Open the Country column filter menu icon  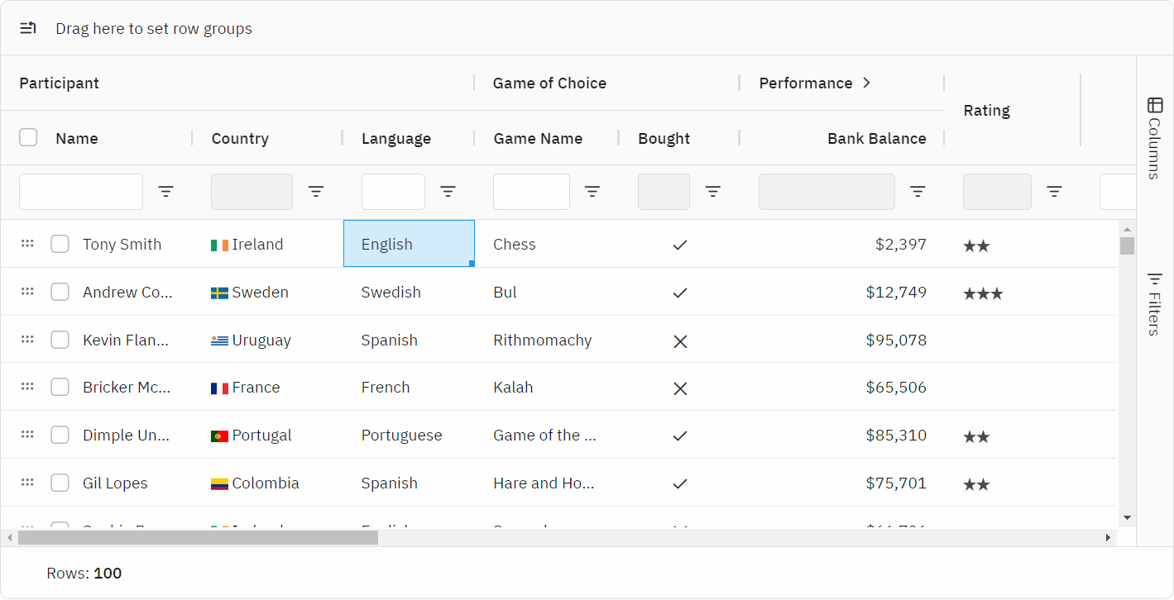[x=316, y=192]
